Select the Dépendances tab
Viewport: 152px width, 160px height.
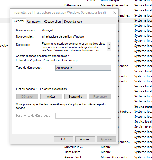point(73,22)
